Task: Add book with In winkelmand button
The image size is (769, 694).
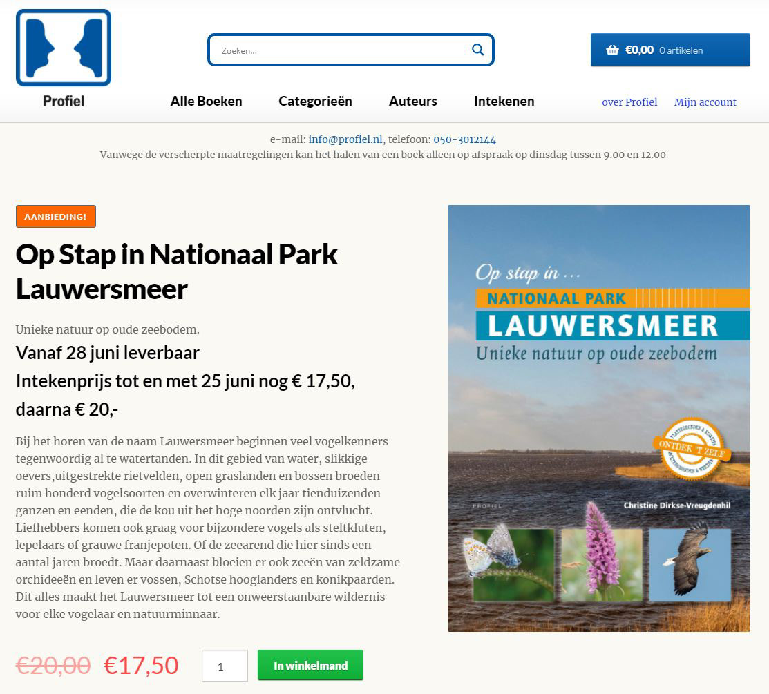Action: [310, 665]
